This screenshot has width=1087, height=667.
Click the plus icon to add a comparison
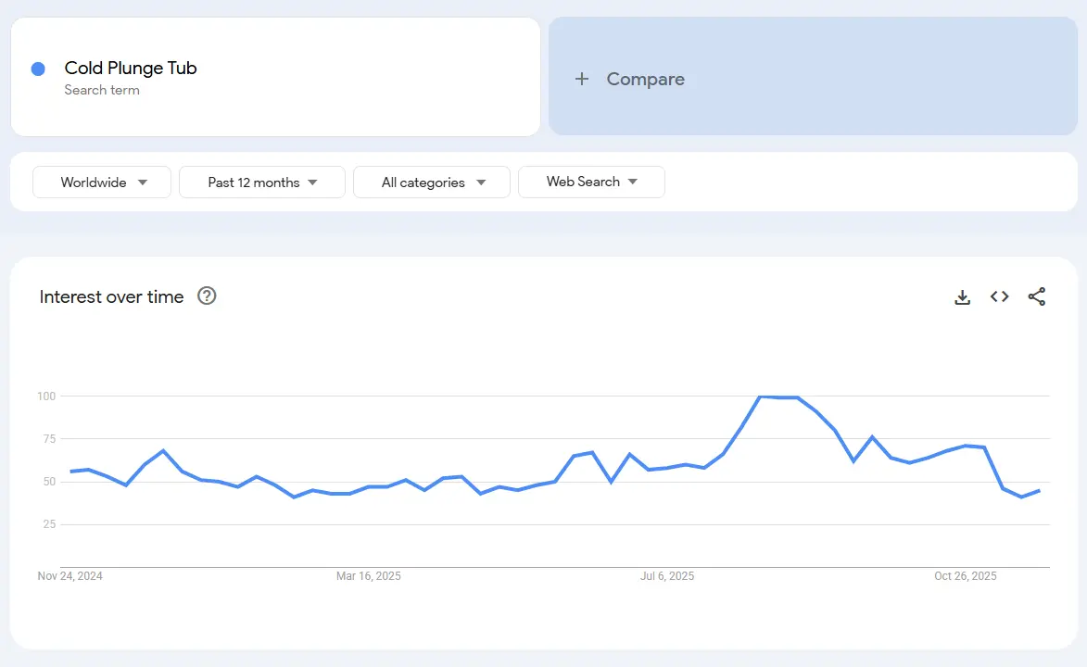582,79
